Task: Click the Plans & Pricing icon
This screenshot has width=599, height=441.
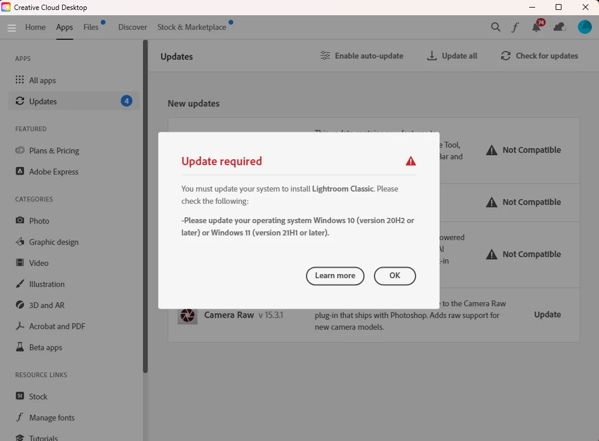Action: 20,150
